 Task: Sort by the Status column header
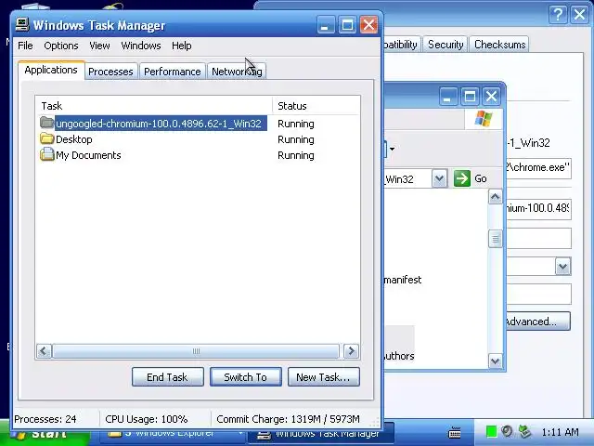pyautogui.click(x=316, y=106)
